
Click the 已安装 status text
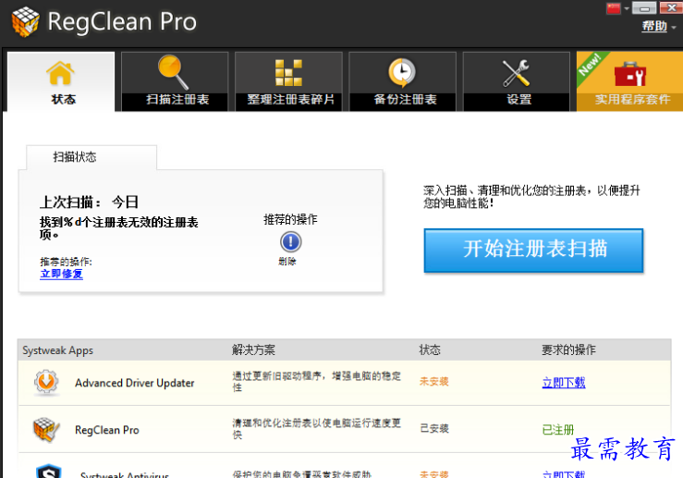click(x=433, y=428)
